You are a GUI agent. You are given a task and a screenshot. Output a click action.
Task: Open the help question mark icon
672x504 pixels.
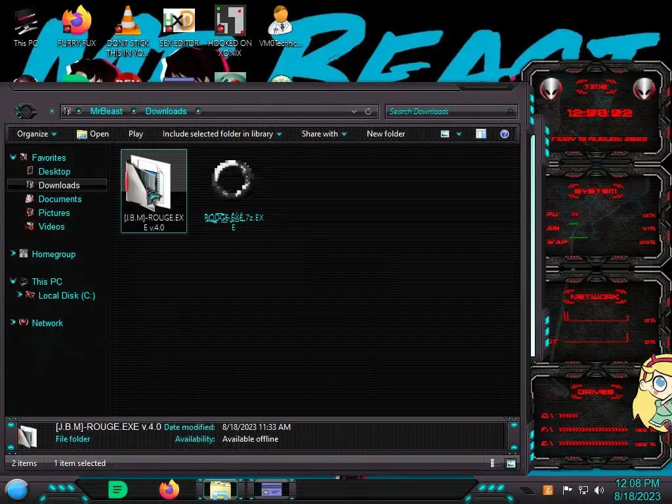(505, 134)
